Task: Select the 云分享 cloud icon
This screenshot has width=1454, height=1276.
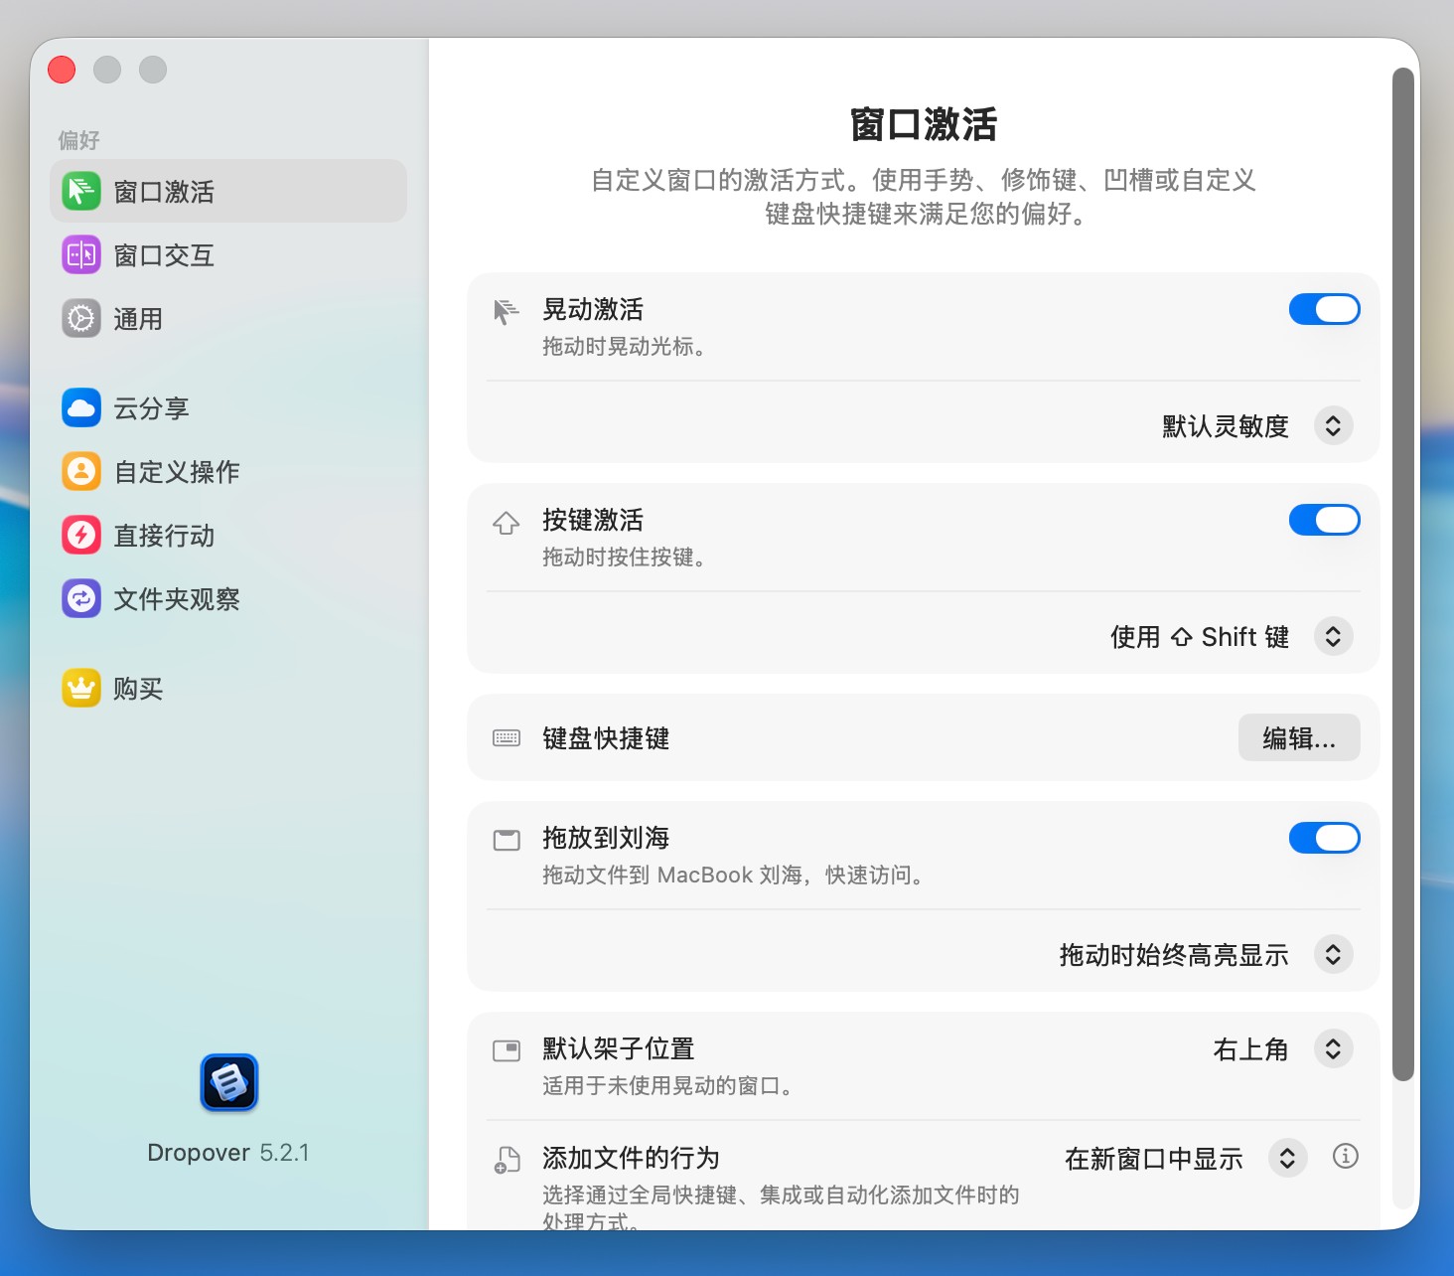Action: pyautogui.click(x=81, y=408)
